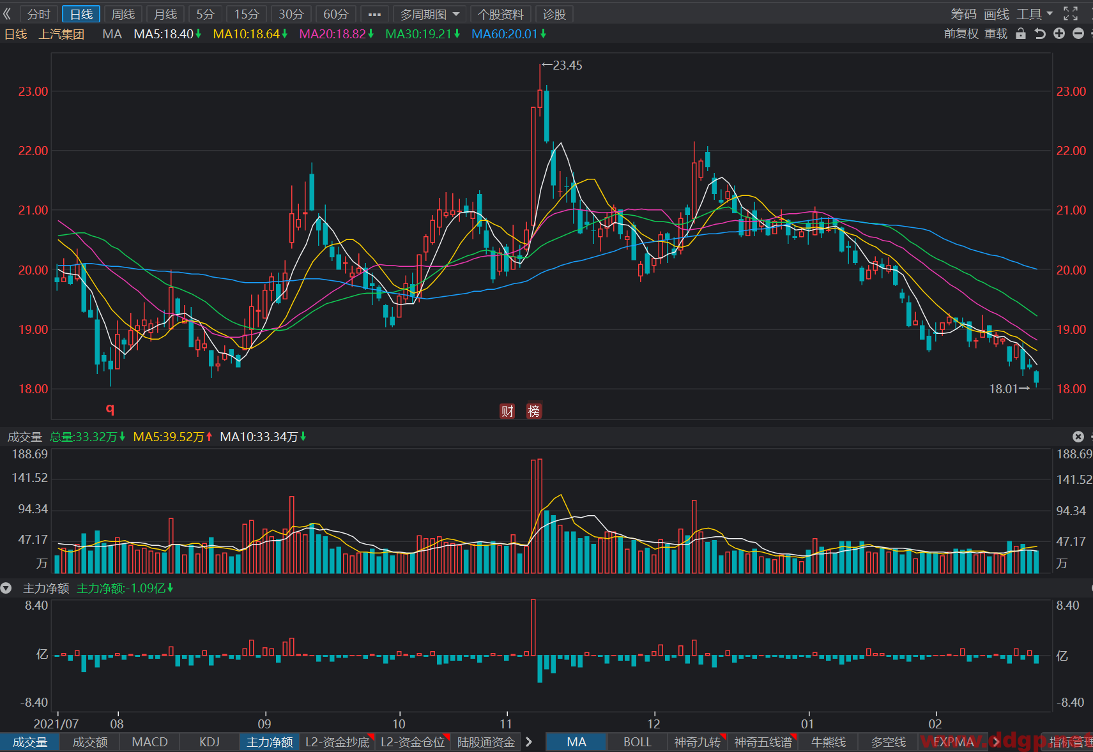Image resolution: width=1093 pixels, height=752 pixels.
Task: Click the MA60:20.01 value
Action: click(508, 34)
